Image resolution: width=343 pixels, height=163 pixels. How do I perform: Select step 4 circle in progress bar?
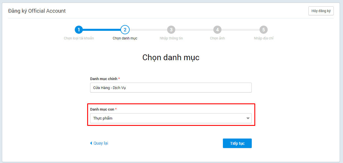point(217,30)
